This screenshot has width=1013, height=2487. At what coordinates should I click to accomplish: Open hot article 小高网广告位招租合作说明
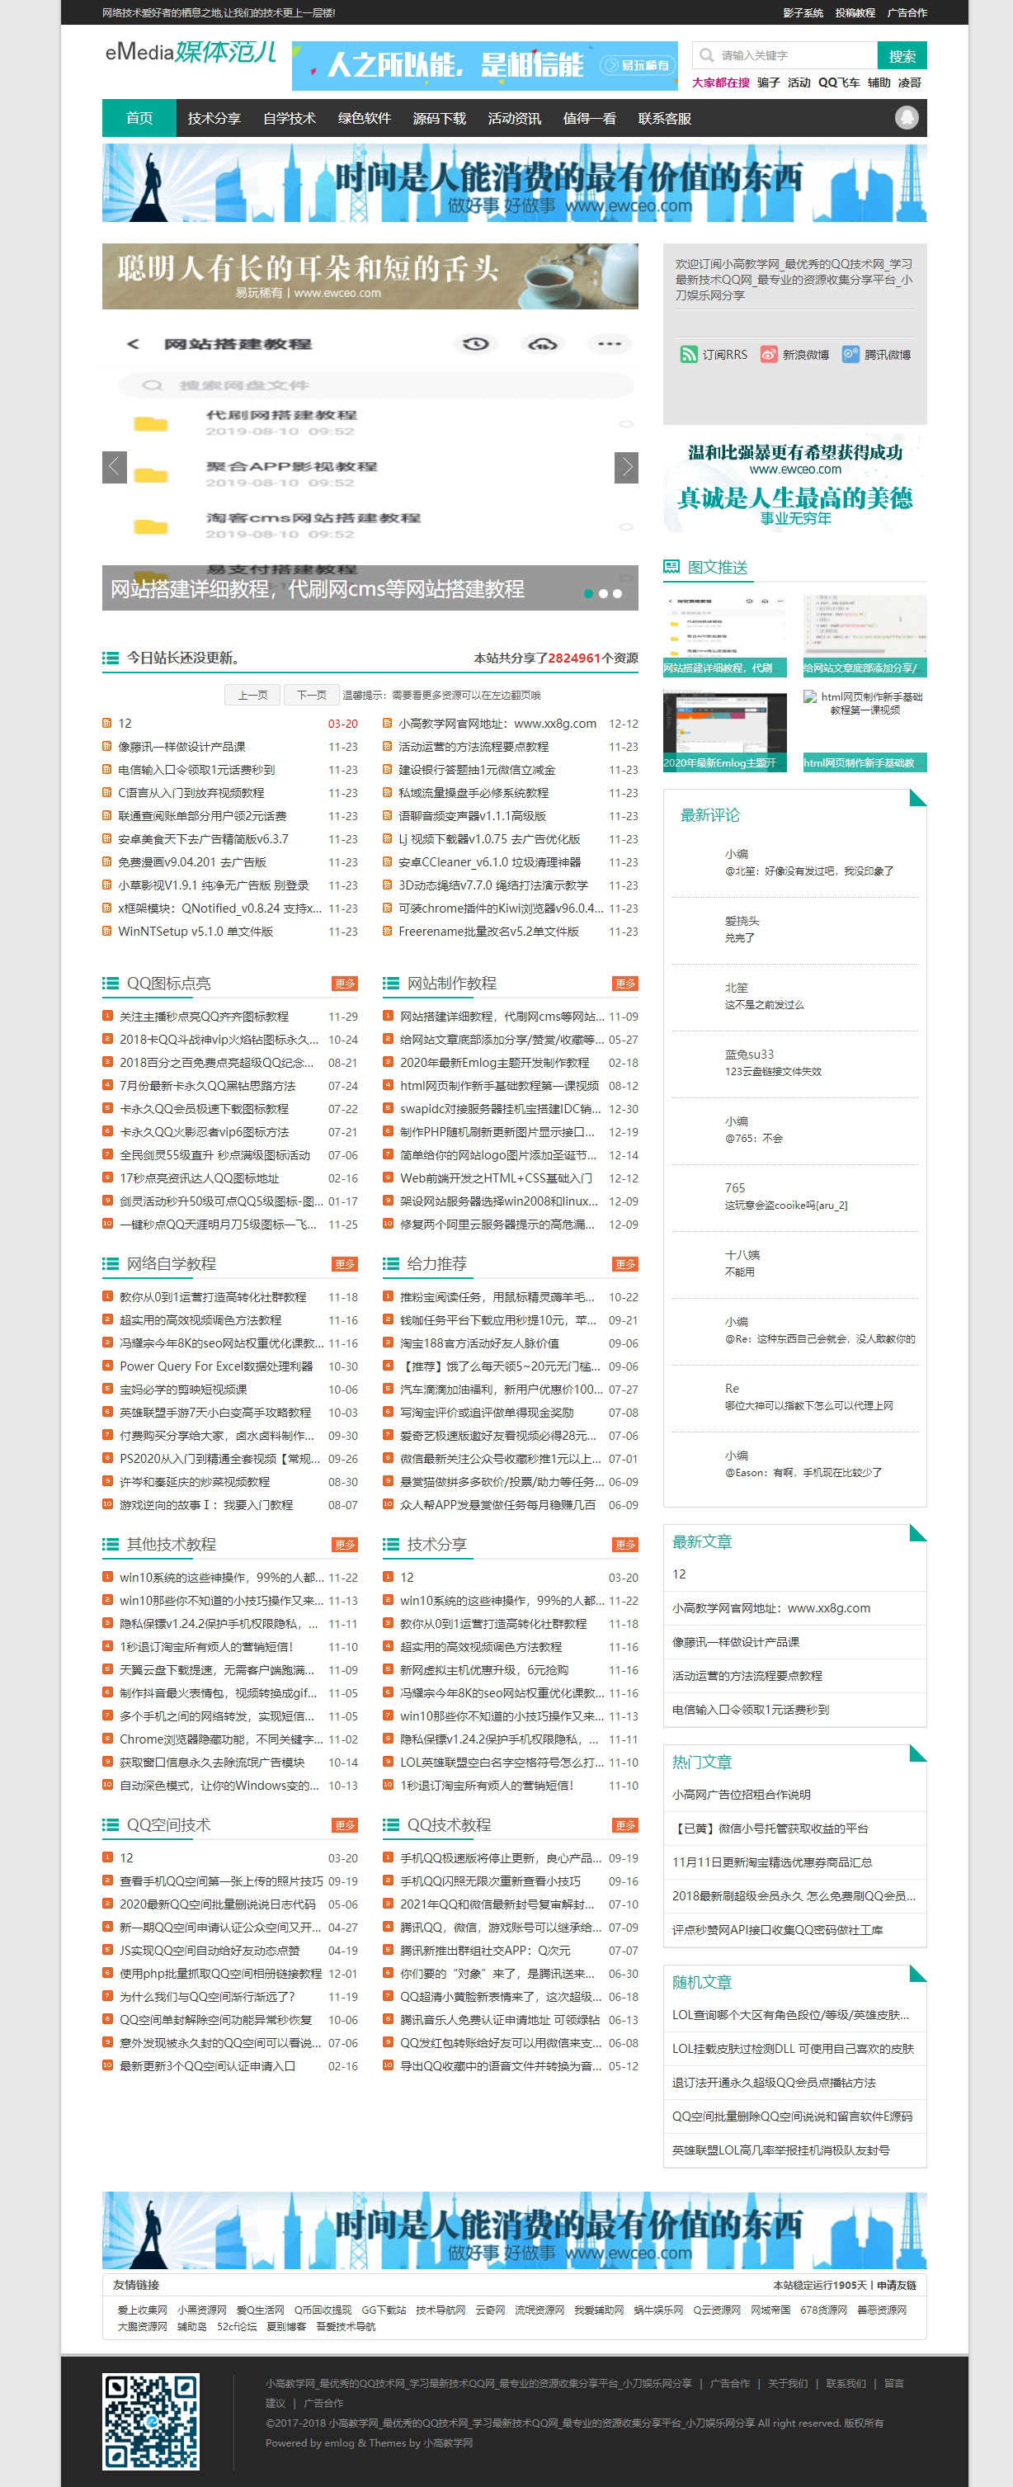point(741,1795)
